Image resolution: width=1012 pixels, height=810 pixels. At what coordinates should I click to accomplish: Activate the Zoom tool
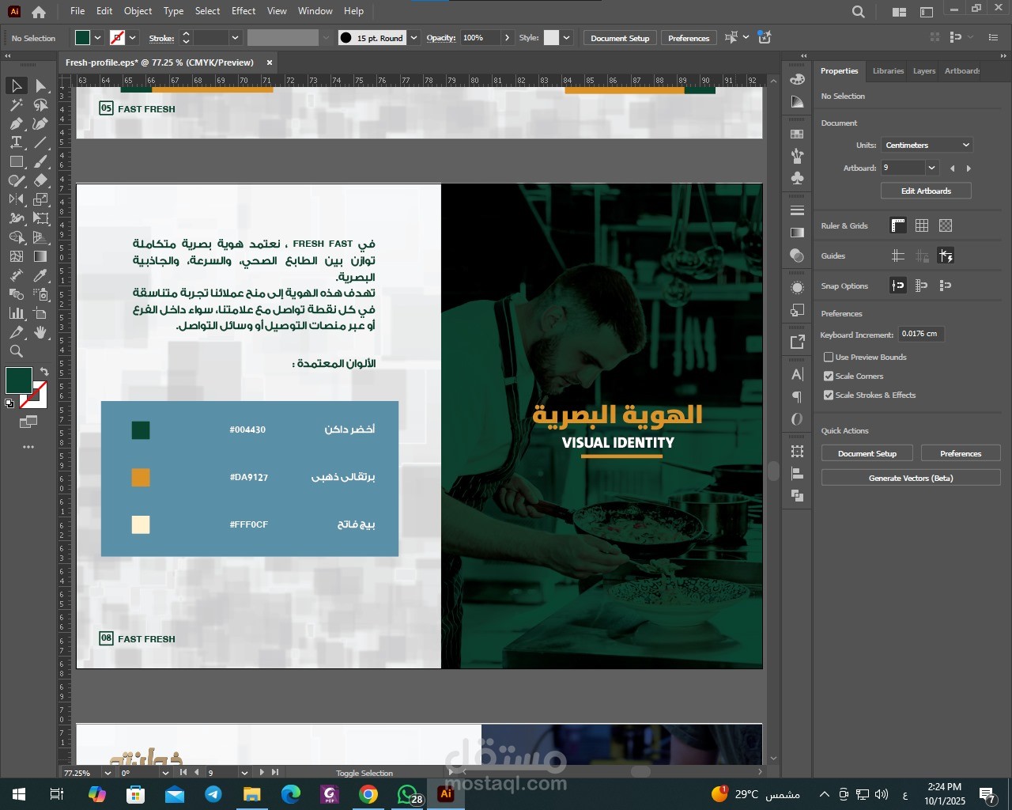point(16,351)
